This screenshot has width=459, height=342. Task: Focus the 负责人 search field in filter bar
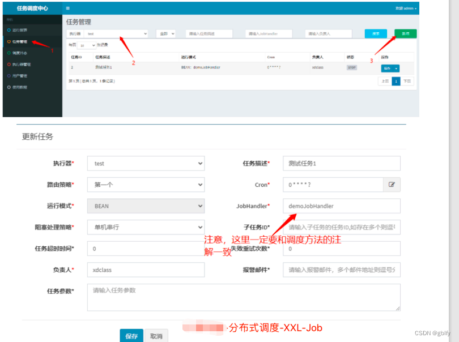coord(329,33)
